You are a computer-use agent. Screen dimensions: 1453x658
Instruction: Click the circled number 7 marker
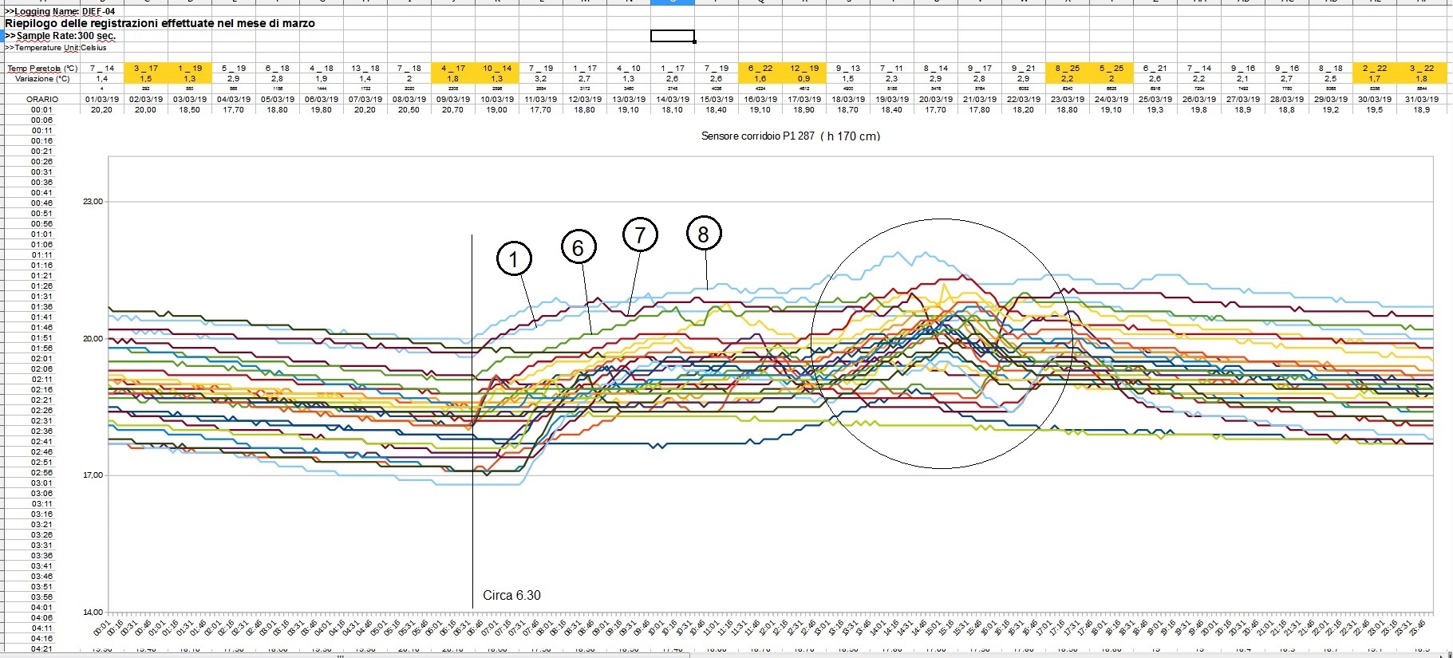tap(640, 235)
